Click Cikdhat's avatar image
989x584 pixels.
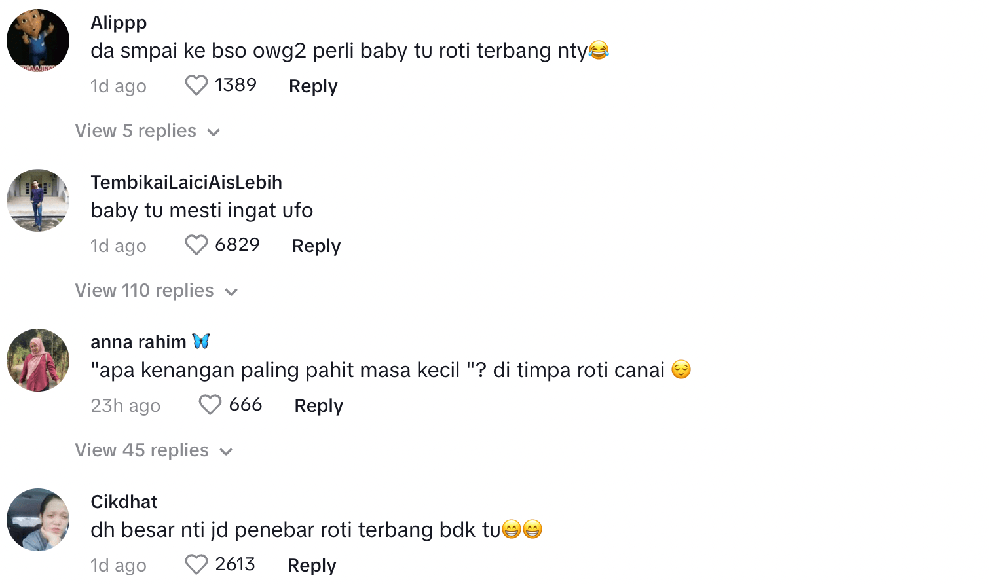coord(38,520)
